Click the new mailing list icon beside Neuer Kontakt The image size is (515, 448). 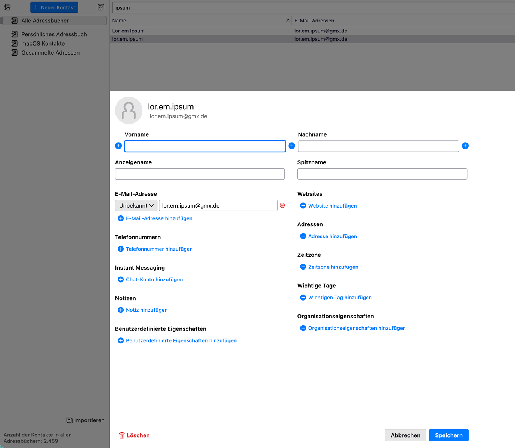[x=101, y=7]
